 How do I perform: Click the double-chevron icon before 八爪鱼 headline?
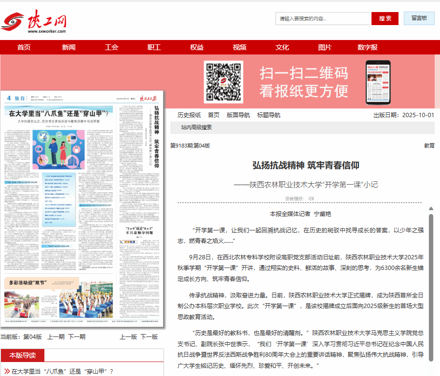tap(7, 371)
